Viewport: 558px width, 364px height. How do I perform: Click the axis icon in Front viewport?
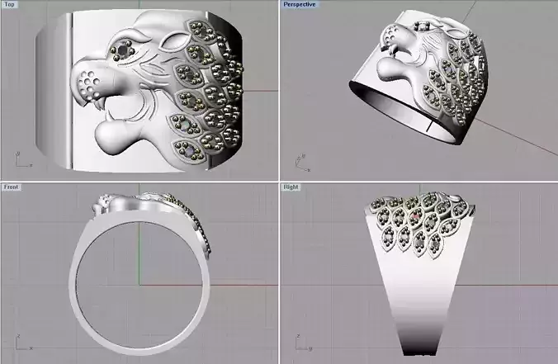point(23,343)
